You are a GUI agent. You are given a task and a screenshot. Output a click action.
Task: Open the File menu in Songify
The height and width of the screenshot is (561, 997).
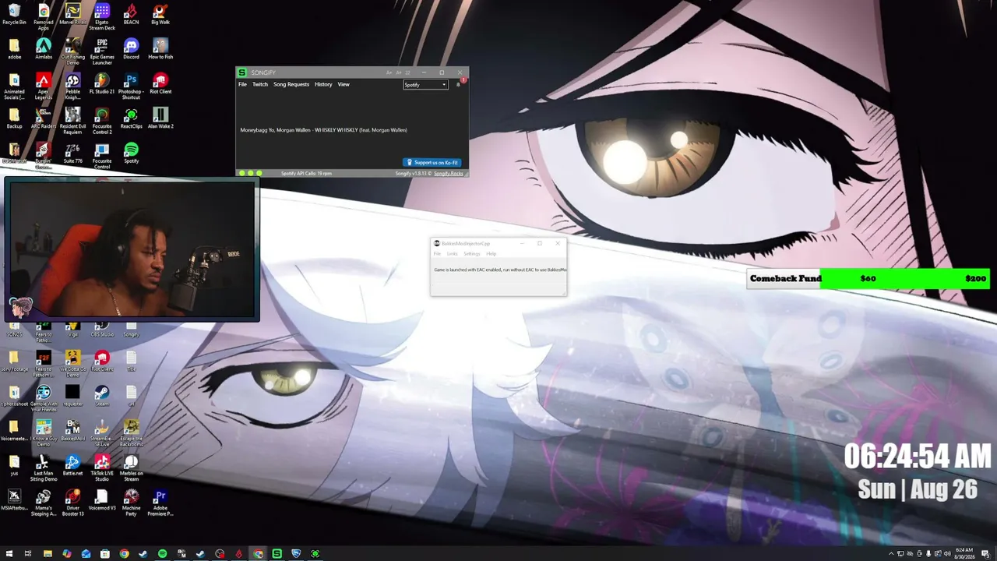(242, 84)
